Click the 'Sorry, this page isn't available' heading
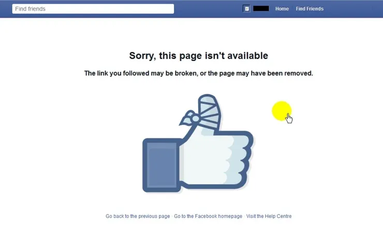Screen dimensions: 383x233 click(x=199, y=56)
